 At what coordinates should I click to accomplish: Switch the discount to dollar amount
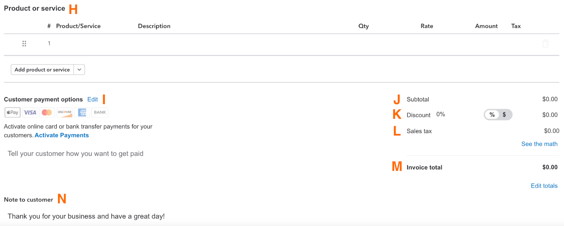point(504,114)
